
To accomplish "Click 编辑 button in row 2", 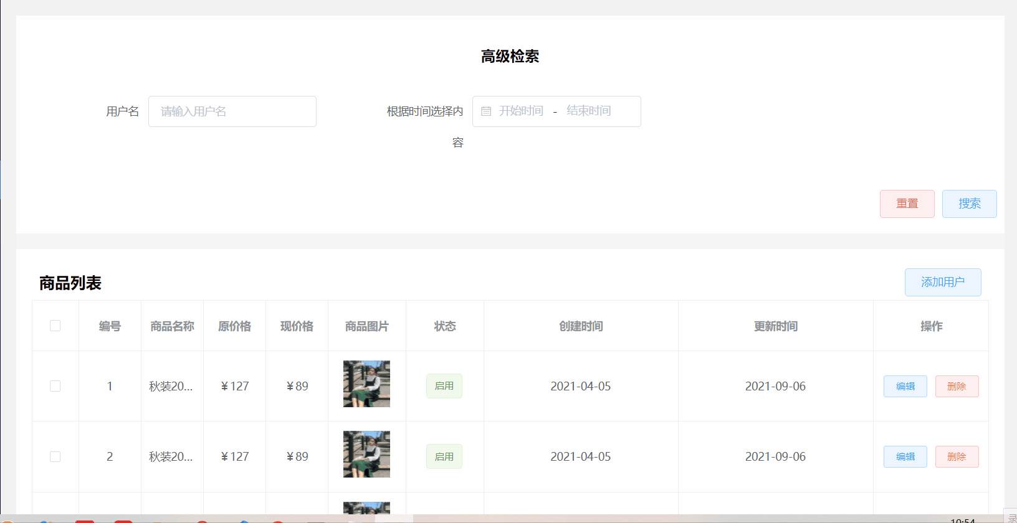I will (905, 456).
